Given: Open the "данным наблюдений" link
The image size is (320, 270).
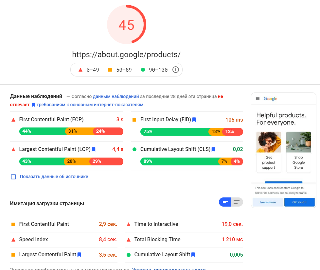Looking at the screenshot, I should tap(116, 96).
